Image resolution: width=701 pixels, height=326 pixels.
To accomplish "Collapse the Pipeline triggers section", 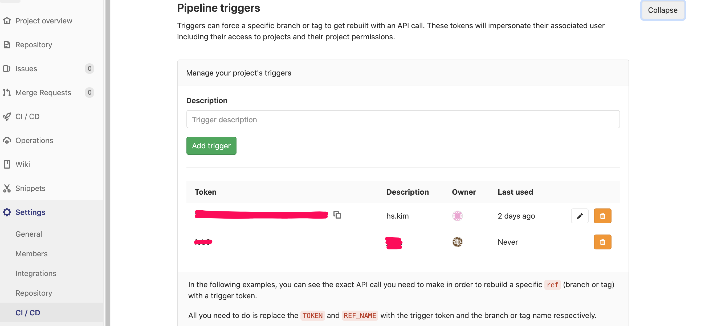I will [x=663, y=10].
